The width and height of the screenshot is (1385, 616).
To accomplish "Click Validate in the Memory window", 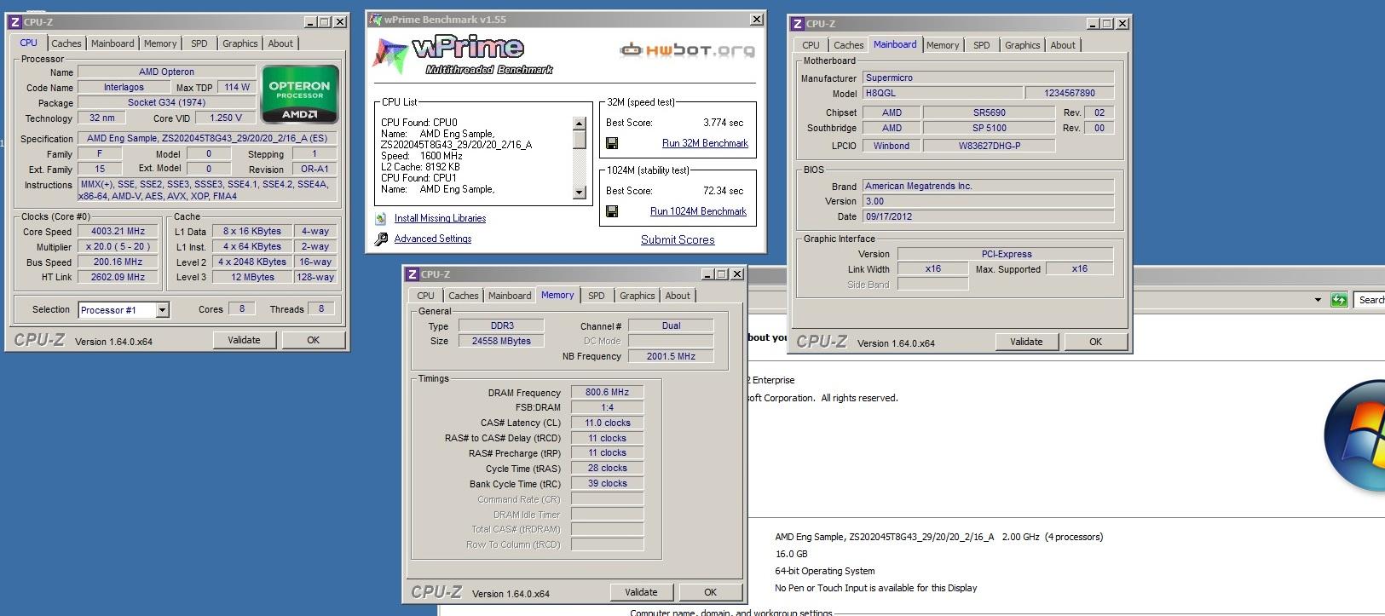I will pos(641,592).
